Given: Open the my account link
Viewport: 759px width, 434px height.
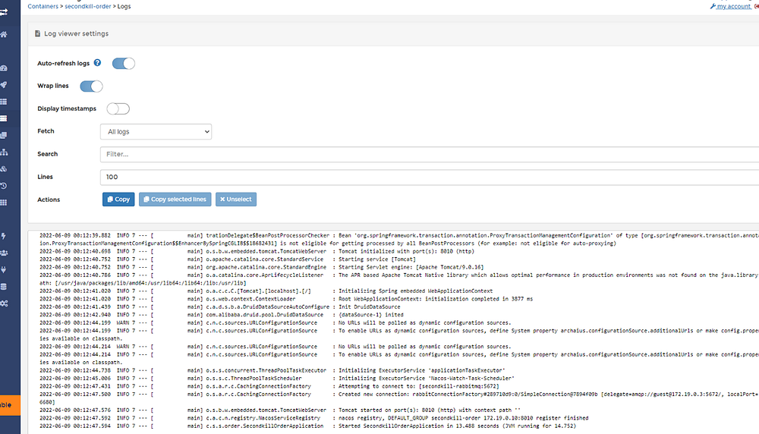Looking at the screenshot, I should click(730, 6).
